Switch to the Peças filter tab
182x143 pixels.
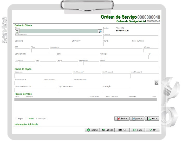pyautogui.click(x=20, y=119)
